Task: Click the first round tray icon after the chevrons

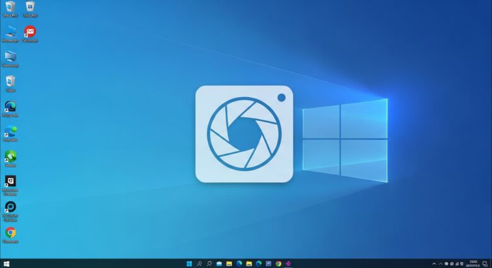Action: tap(447, 264)
